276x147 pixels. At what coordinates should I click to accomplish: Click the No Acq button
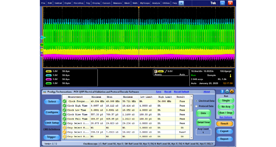point(226,107)
